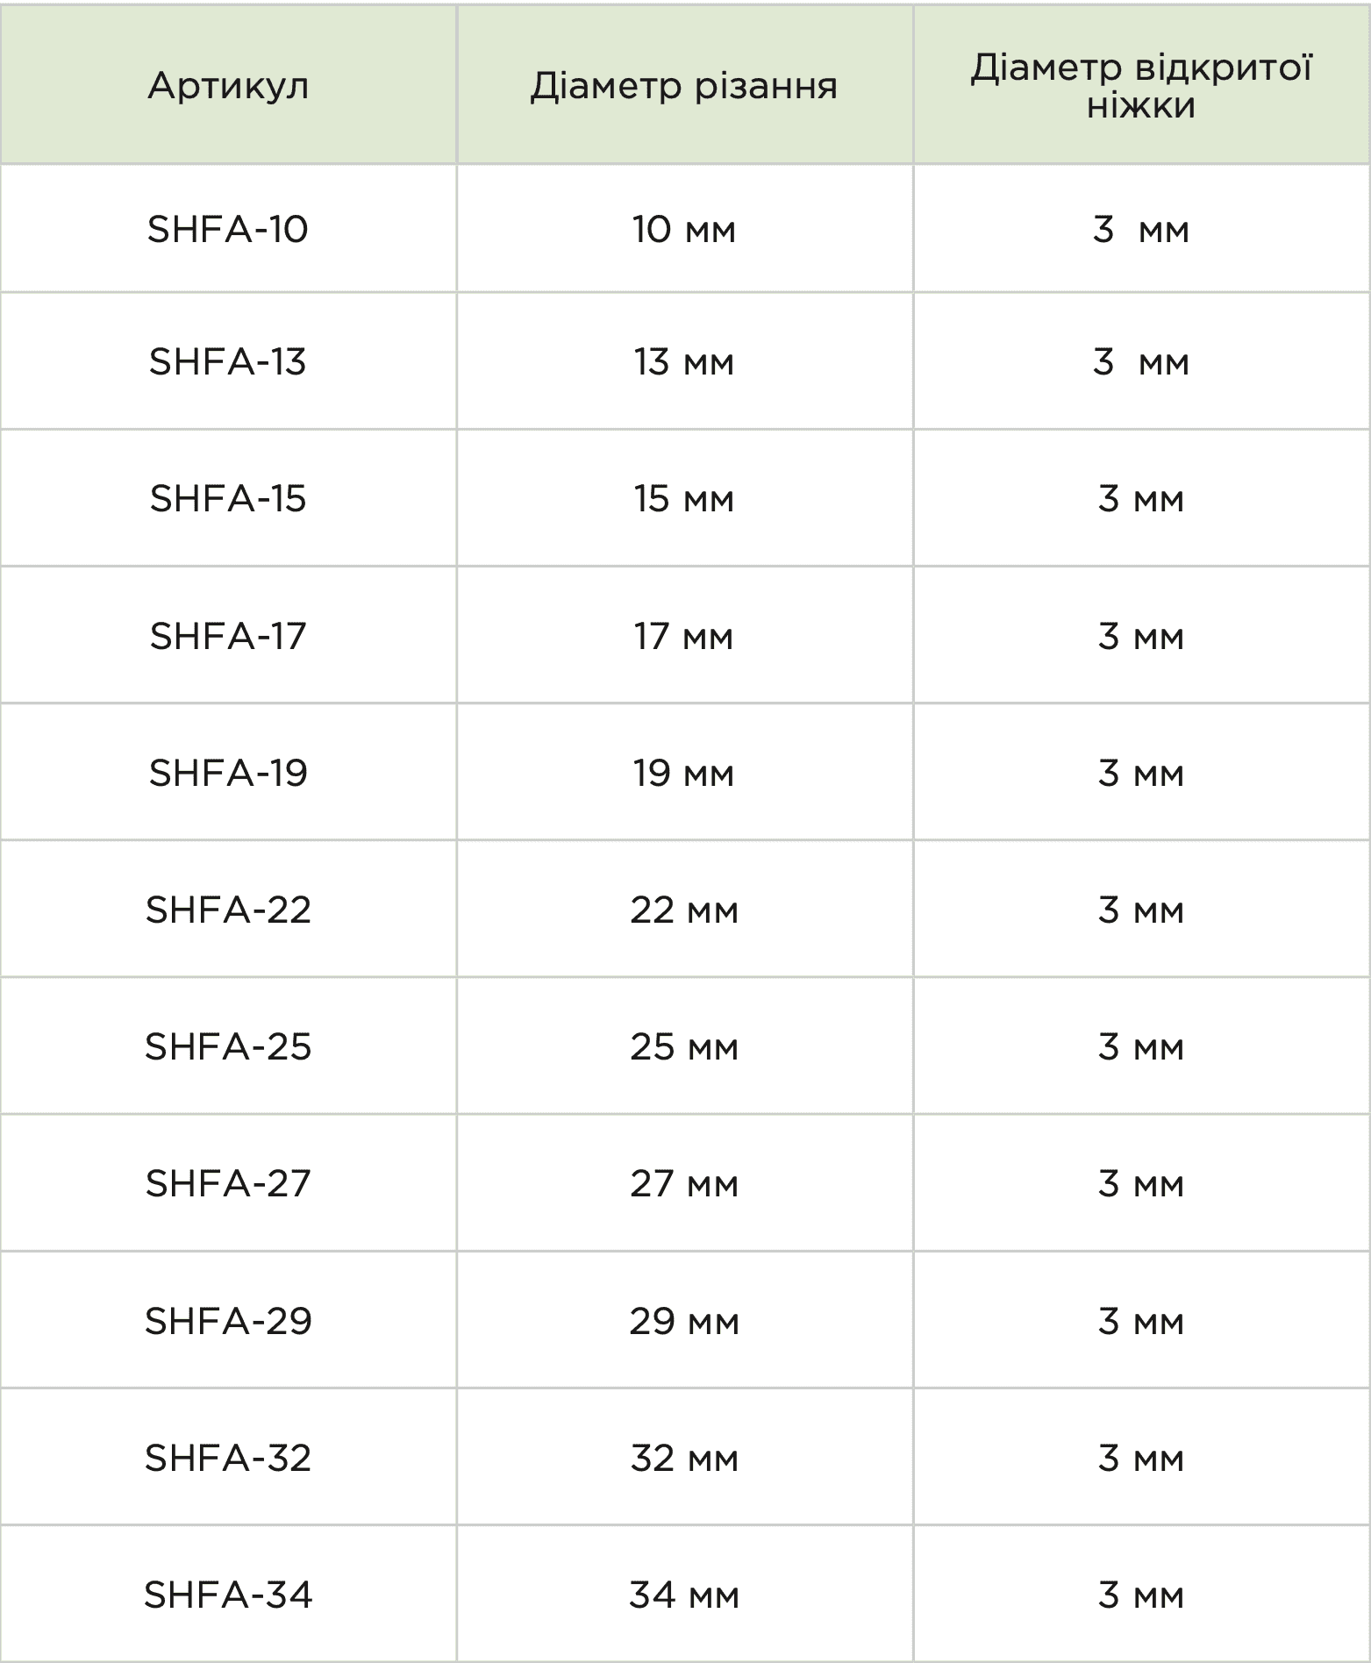This screenshot has width=1371, height=1663.
Task: Select the SHFA-15 article cell
Action: point(228,498)
